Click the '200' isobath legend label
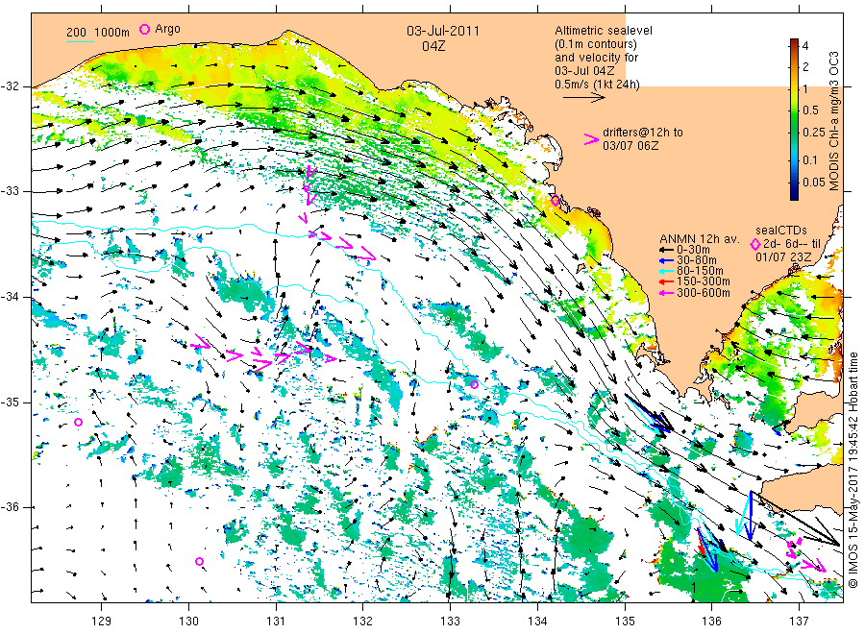 pyautogui.click(x=76, y=33)
